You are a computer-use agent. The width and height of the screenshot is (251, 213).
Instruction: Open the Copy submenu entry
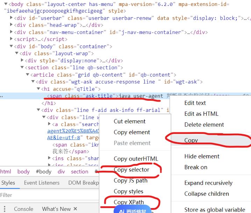(x=211, y=140)
